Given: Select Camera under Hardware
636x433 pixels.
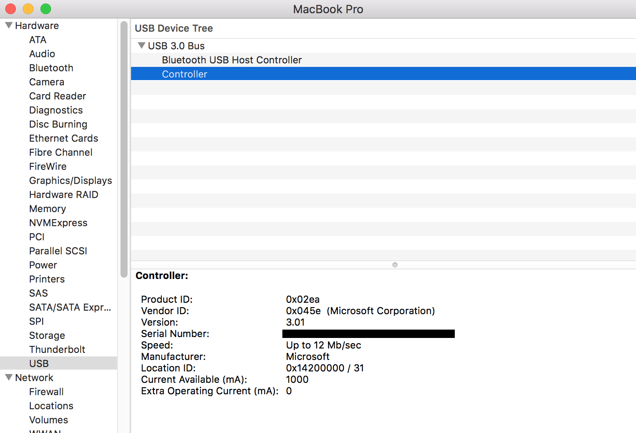Looking at the screenshot, I should 46,82.
